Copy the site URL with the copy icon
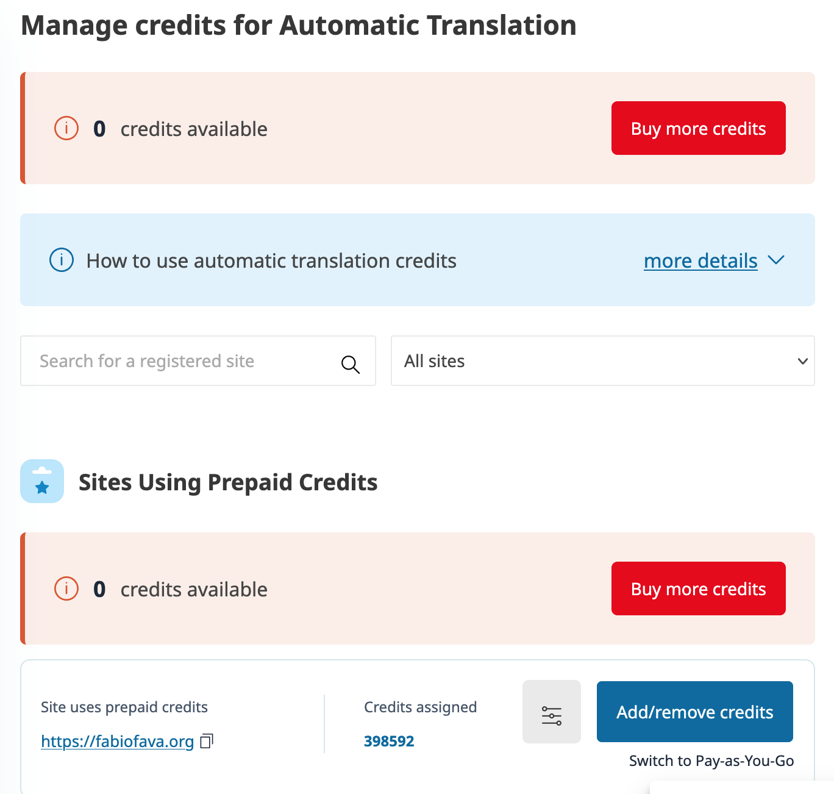The height and width of the screenshot is (794, 834). pyautogui.click(x=207, y=741)
